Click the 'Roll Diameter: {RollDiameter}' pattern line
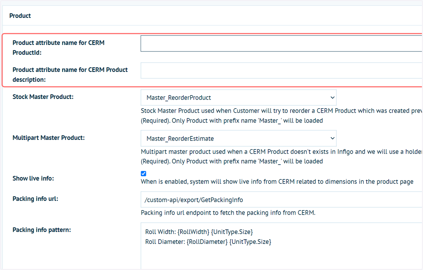Image resolution: width=423 pixels, height=270 pixels. point(208,242)
